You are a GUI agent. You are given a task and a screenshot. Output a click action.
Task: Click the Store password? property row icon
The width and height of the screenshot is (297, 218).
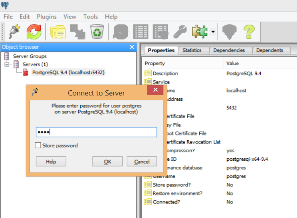tap(148, 185)
